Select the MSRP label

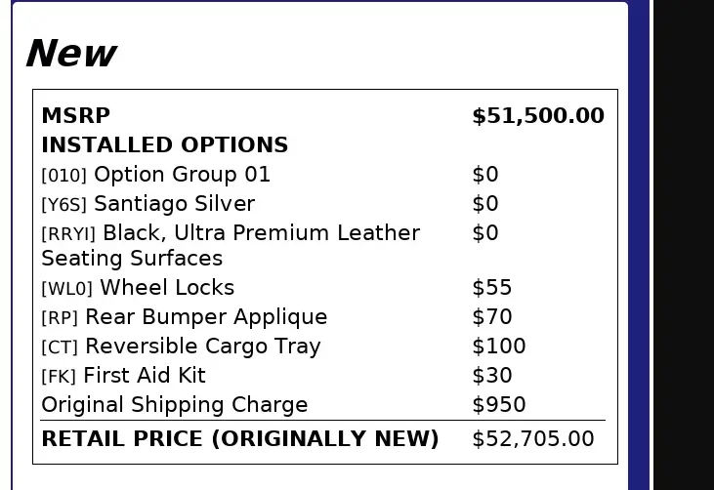click(75, 115)
